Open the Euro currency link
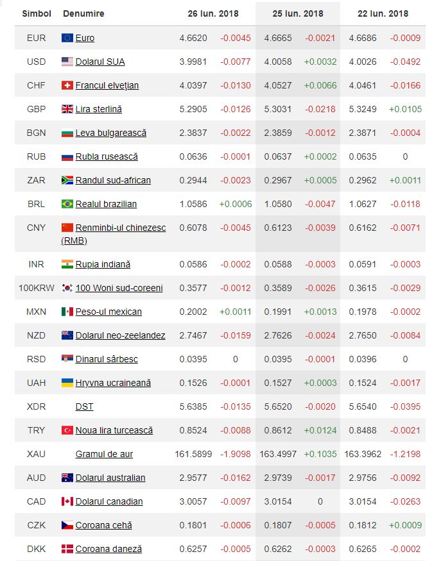The image size is (434, 561). pos(85,38)
